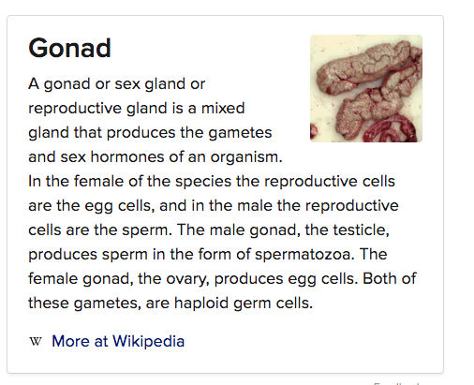Click the word ovary in description

coord(187,279)
